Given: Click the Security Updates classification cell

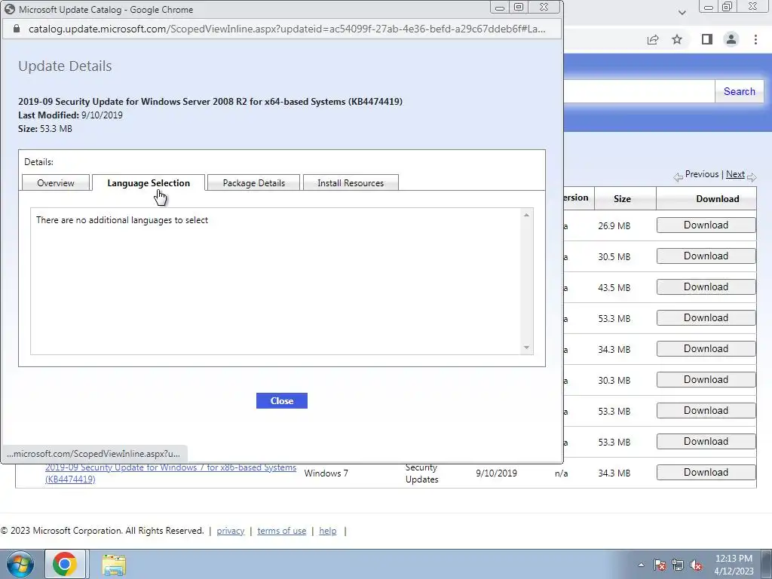Looking at the screenshot, I should click(421, 473).
